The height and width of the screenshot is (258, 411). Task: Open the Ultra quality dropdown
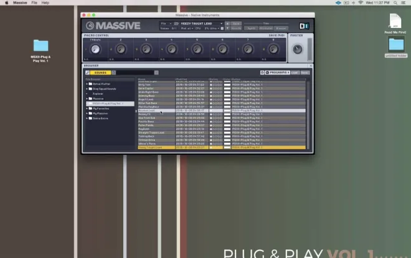[x=214, y=28]
